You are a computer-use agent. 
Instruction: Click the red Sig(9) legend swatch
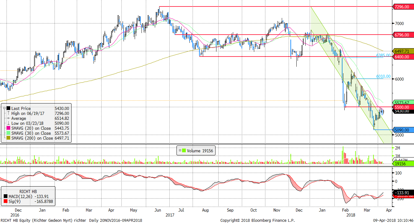tap(6, 201)
